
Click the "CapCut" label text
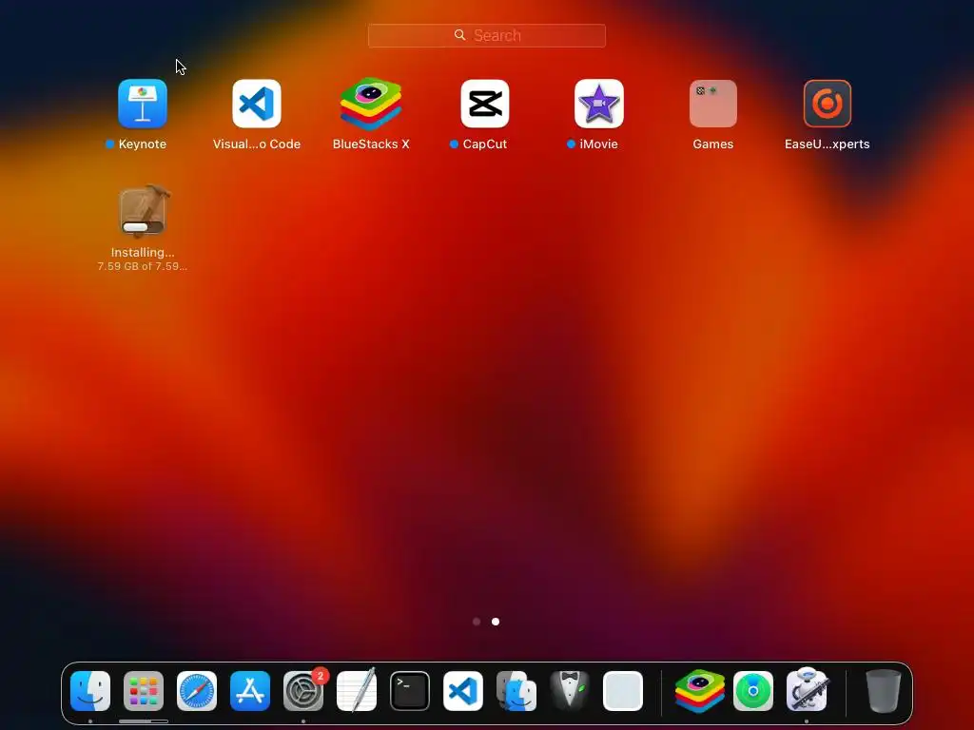click(x=485, y=144)
